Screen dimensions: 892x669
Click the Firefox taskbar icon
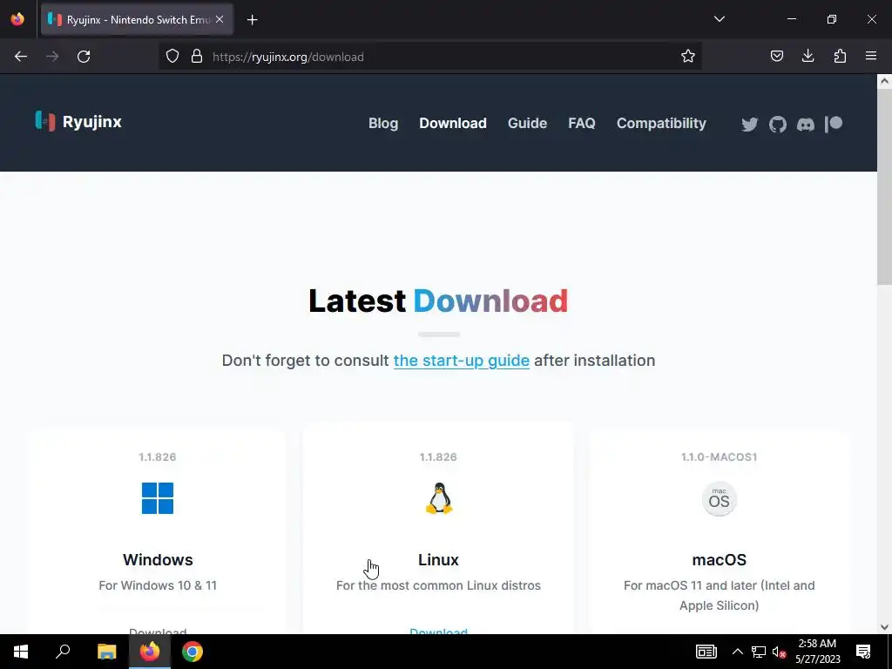click(x=150, y=652)
